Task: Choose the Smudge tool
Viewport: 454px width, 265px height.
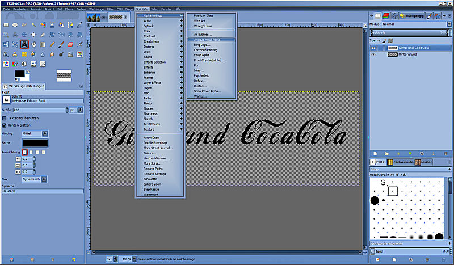Action: (x=52, y=54)
